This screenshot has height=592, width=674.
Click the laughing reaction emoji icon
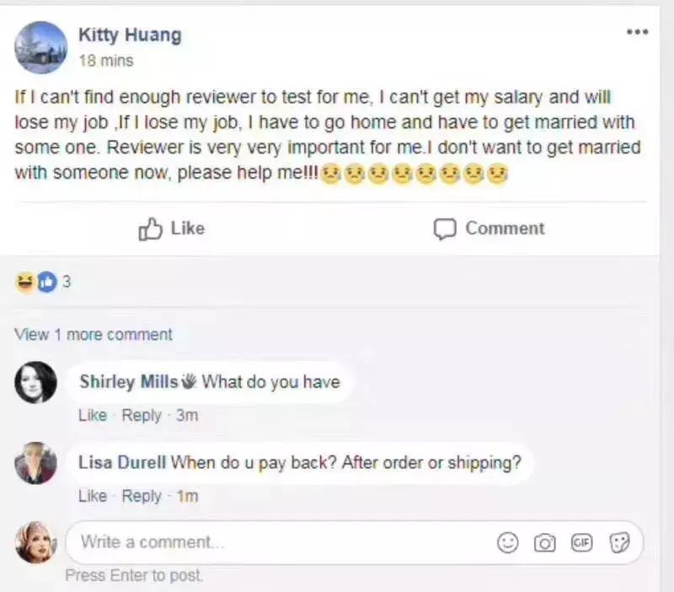[24, 283]
